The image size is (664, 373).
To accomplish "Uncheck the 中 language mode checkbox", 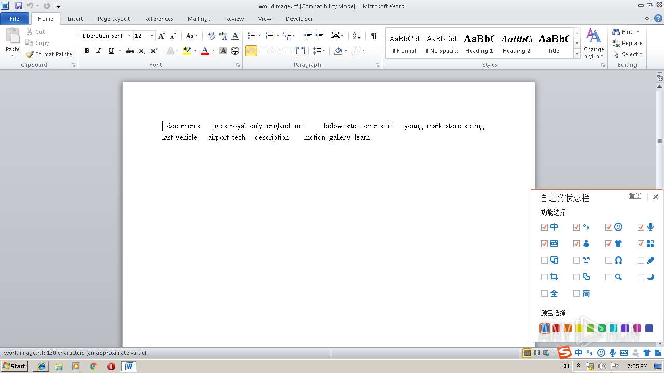I will click(x=544, y=227).
